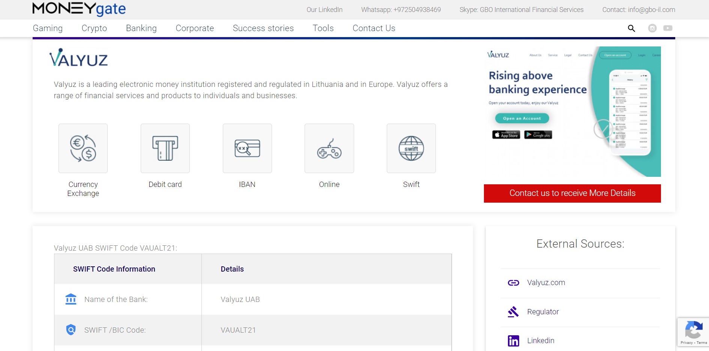This screenshot has height=351, width=709.
Task: Select the Valyuz UAB bank name cell
Action: point(240,299)
